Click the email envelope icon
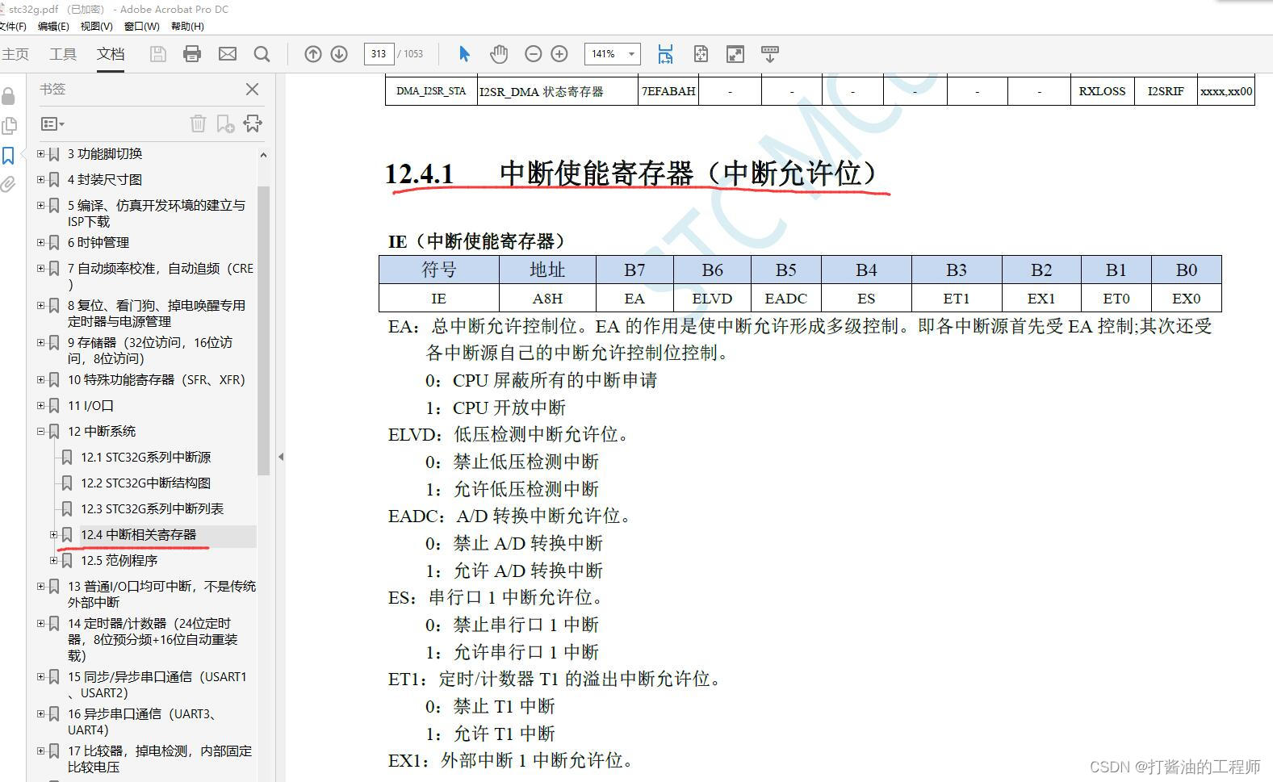The image size is (1273, 782). [x=228, y=54]
